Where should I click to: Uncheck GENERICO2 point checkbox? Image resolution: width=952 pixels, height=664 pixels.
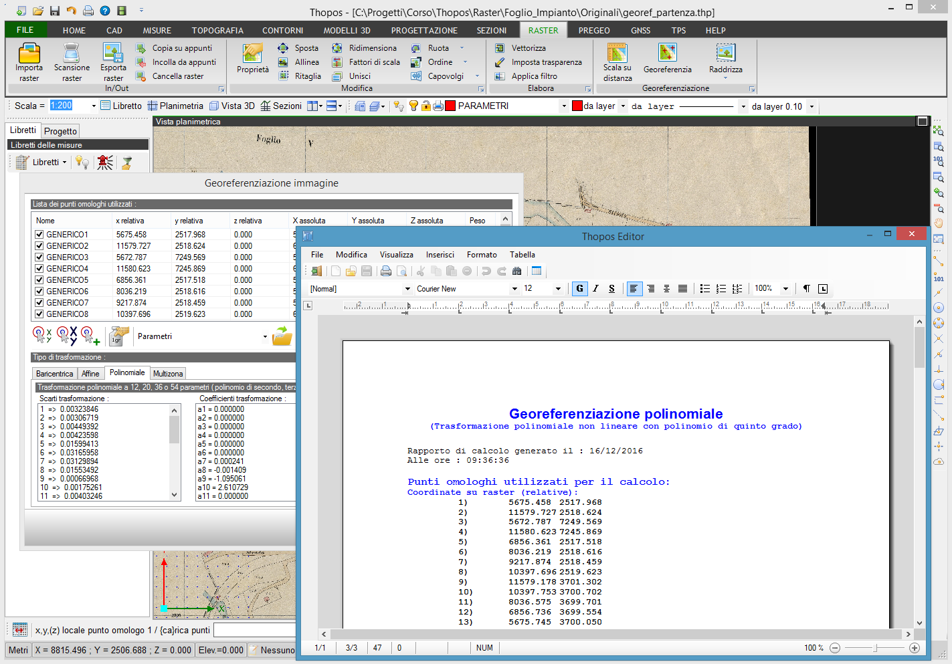(x=39, y=246)
